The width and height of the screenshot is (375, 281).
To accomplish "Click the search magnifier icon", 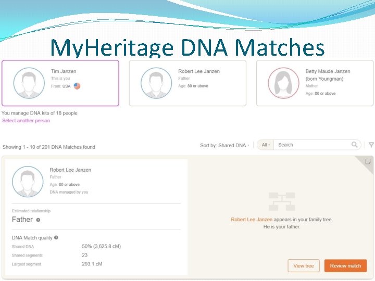I will pyautogui.click(x=355, y=145).
